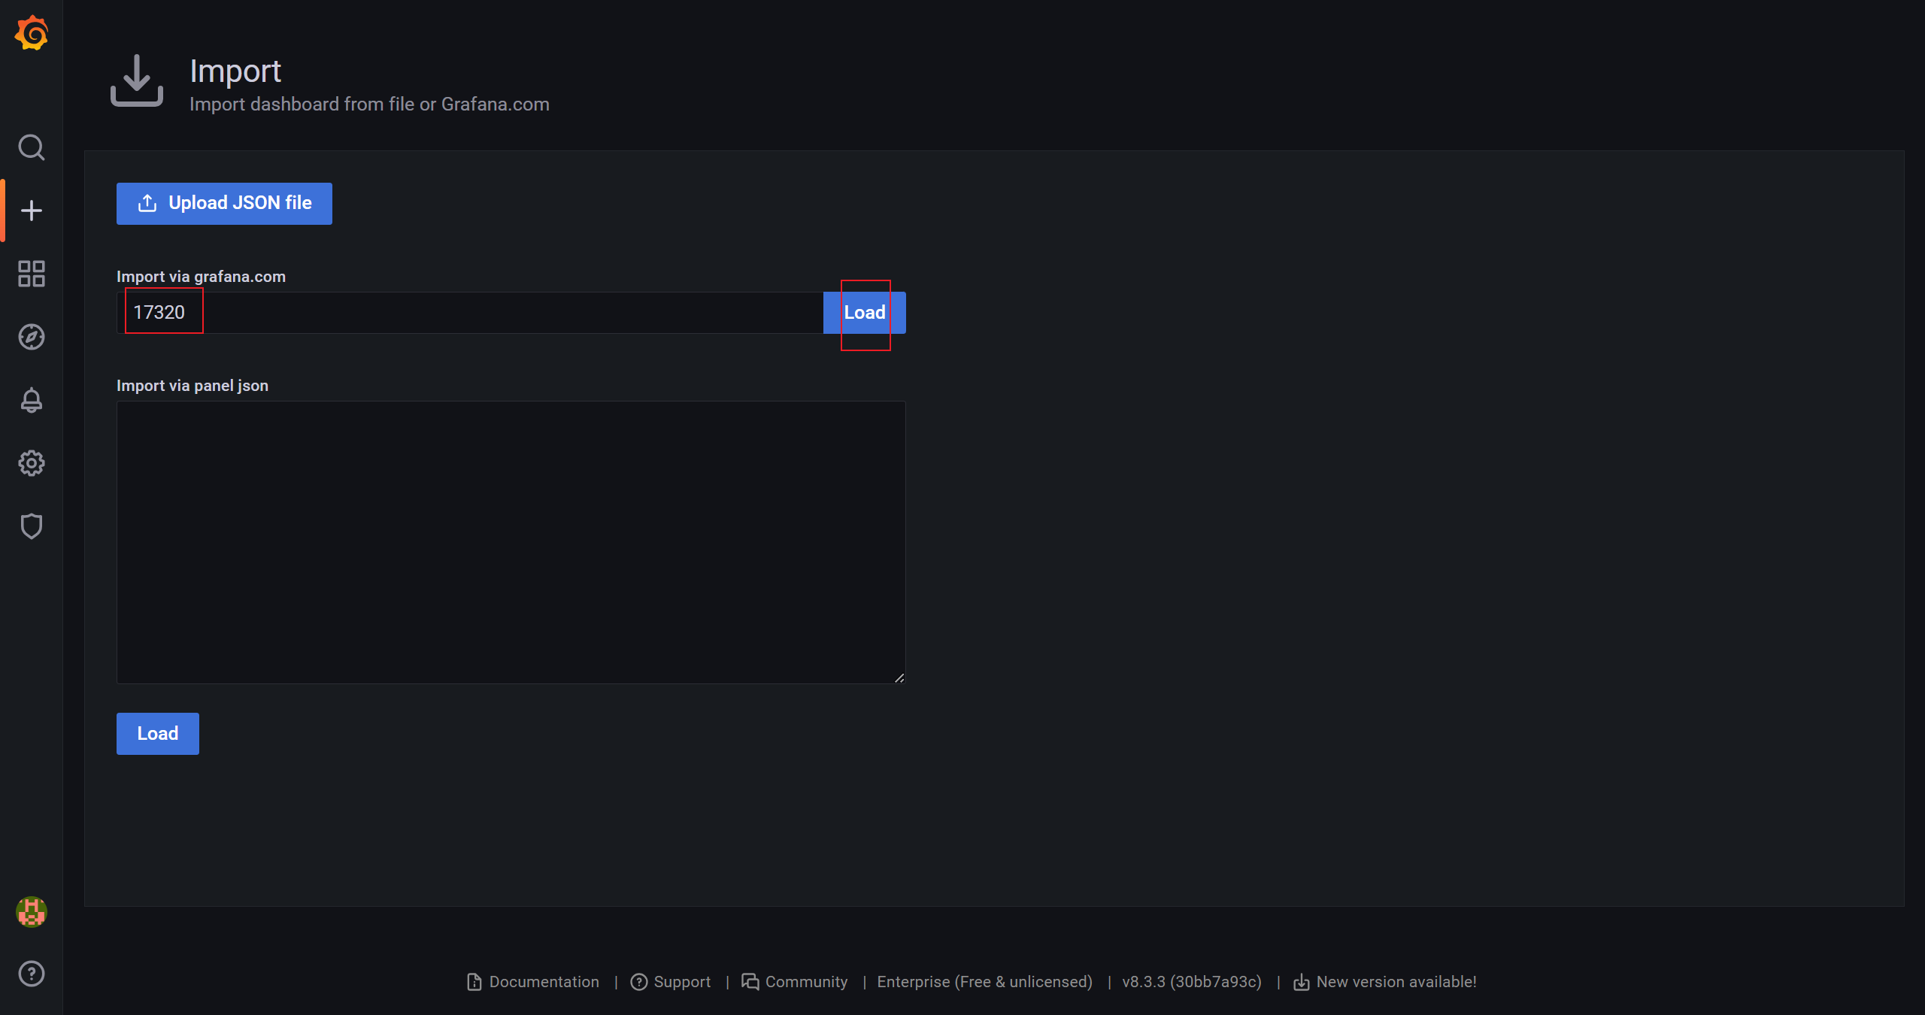1925x1015 pixels.
Task: Open the Create plus icon in sidebar
Action: click(32, 211)
